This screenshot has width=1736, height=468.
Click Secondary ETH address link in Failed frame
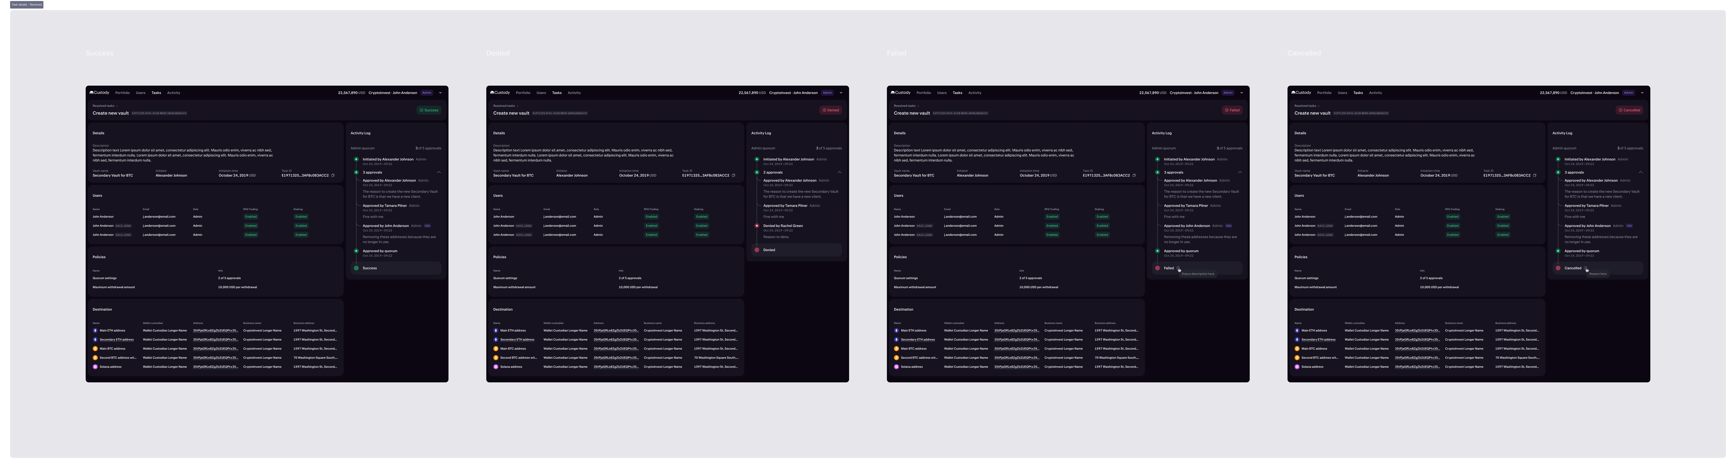click(x=918, y=339)
